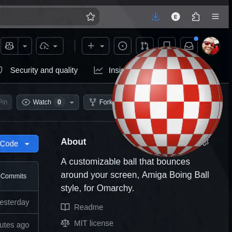Open the notifications inbox icon

[x=189, y=46]
